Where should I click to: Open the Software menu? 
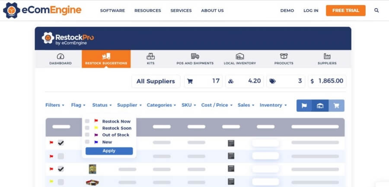112,11
